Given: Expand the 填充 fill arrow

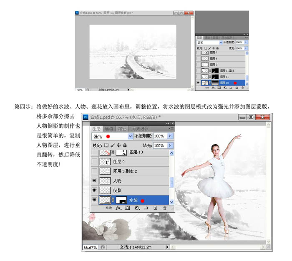Looking at the screenshot, I should (170, 145).
